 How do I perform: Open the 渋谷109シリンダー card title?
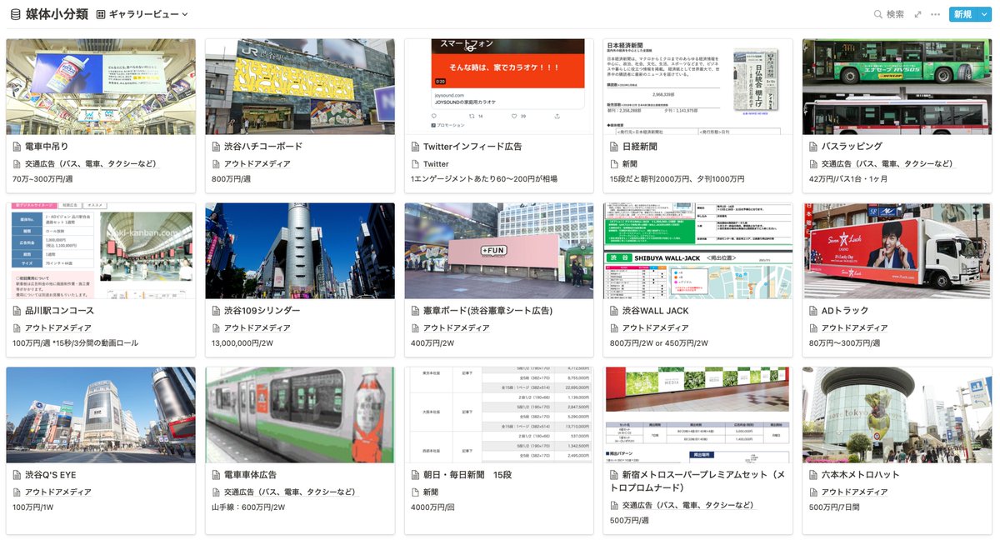(x=262, y=311)
